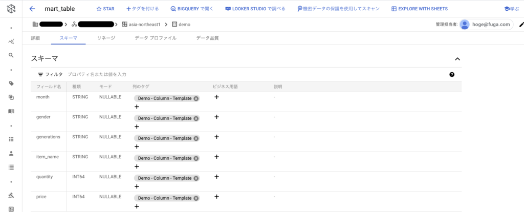Click the help question mark icon
This screenshot has width=524, height=212.
coord(452,75)
